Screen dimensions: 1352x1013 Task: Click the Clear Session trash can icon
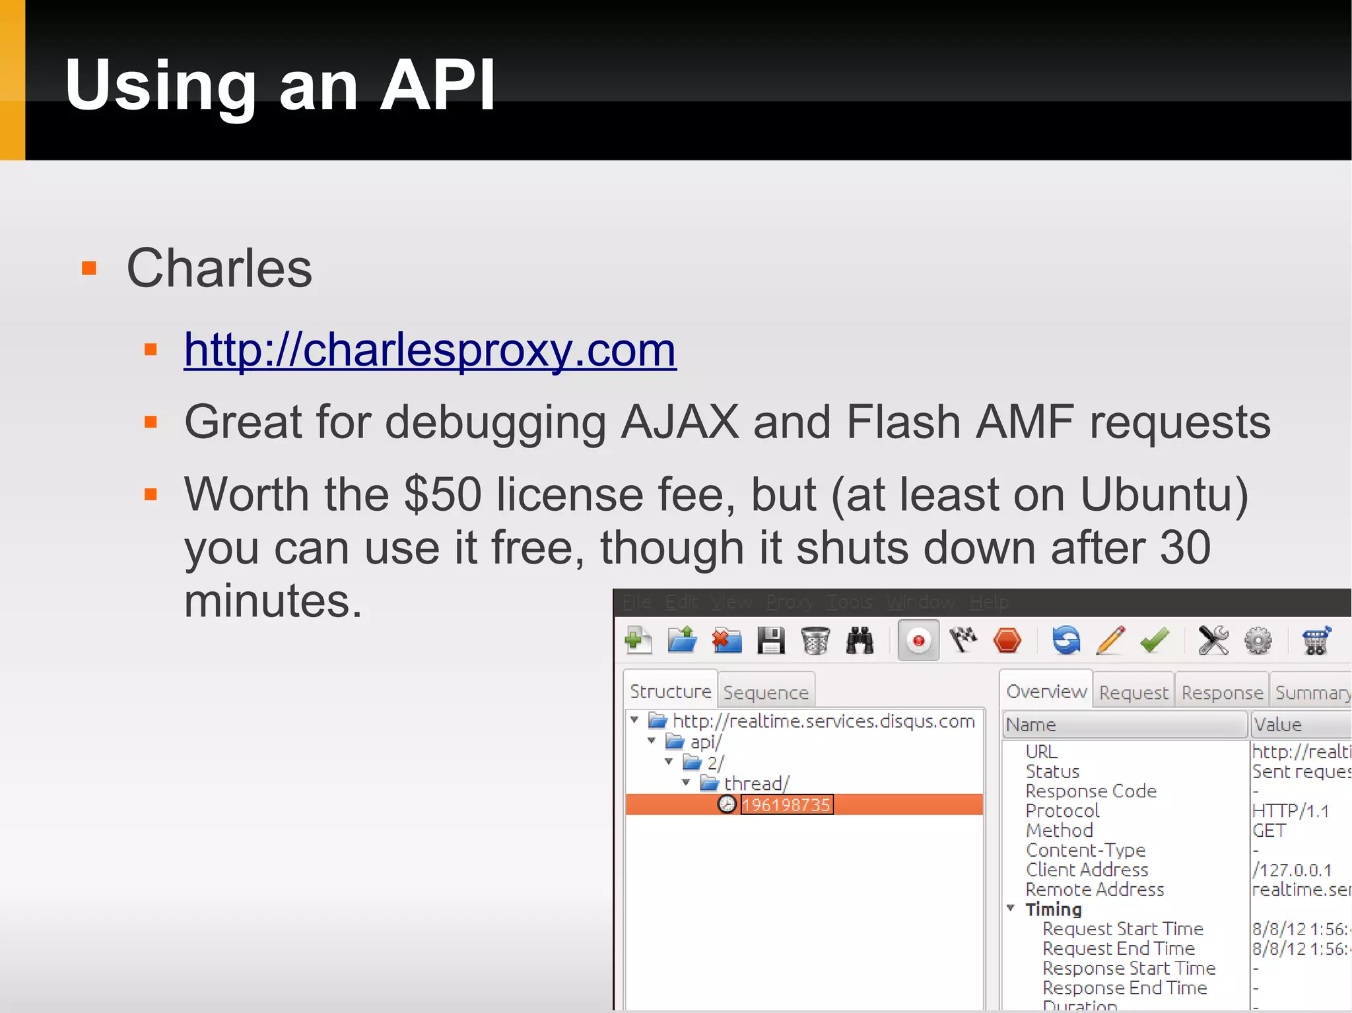click(815, 640)
